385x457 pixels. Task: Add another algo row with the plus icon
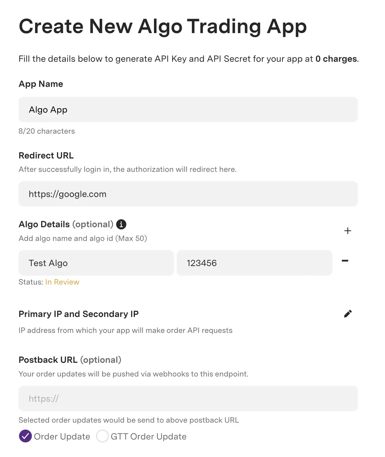click(x=348, y=231)
